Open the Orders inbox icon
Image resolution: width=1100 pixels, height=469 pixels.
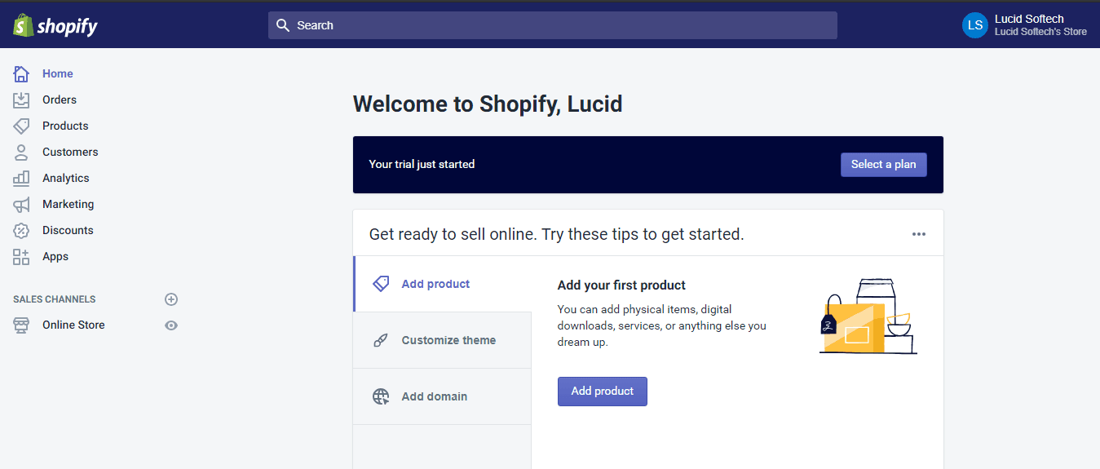(x=21, y=100)
